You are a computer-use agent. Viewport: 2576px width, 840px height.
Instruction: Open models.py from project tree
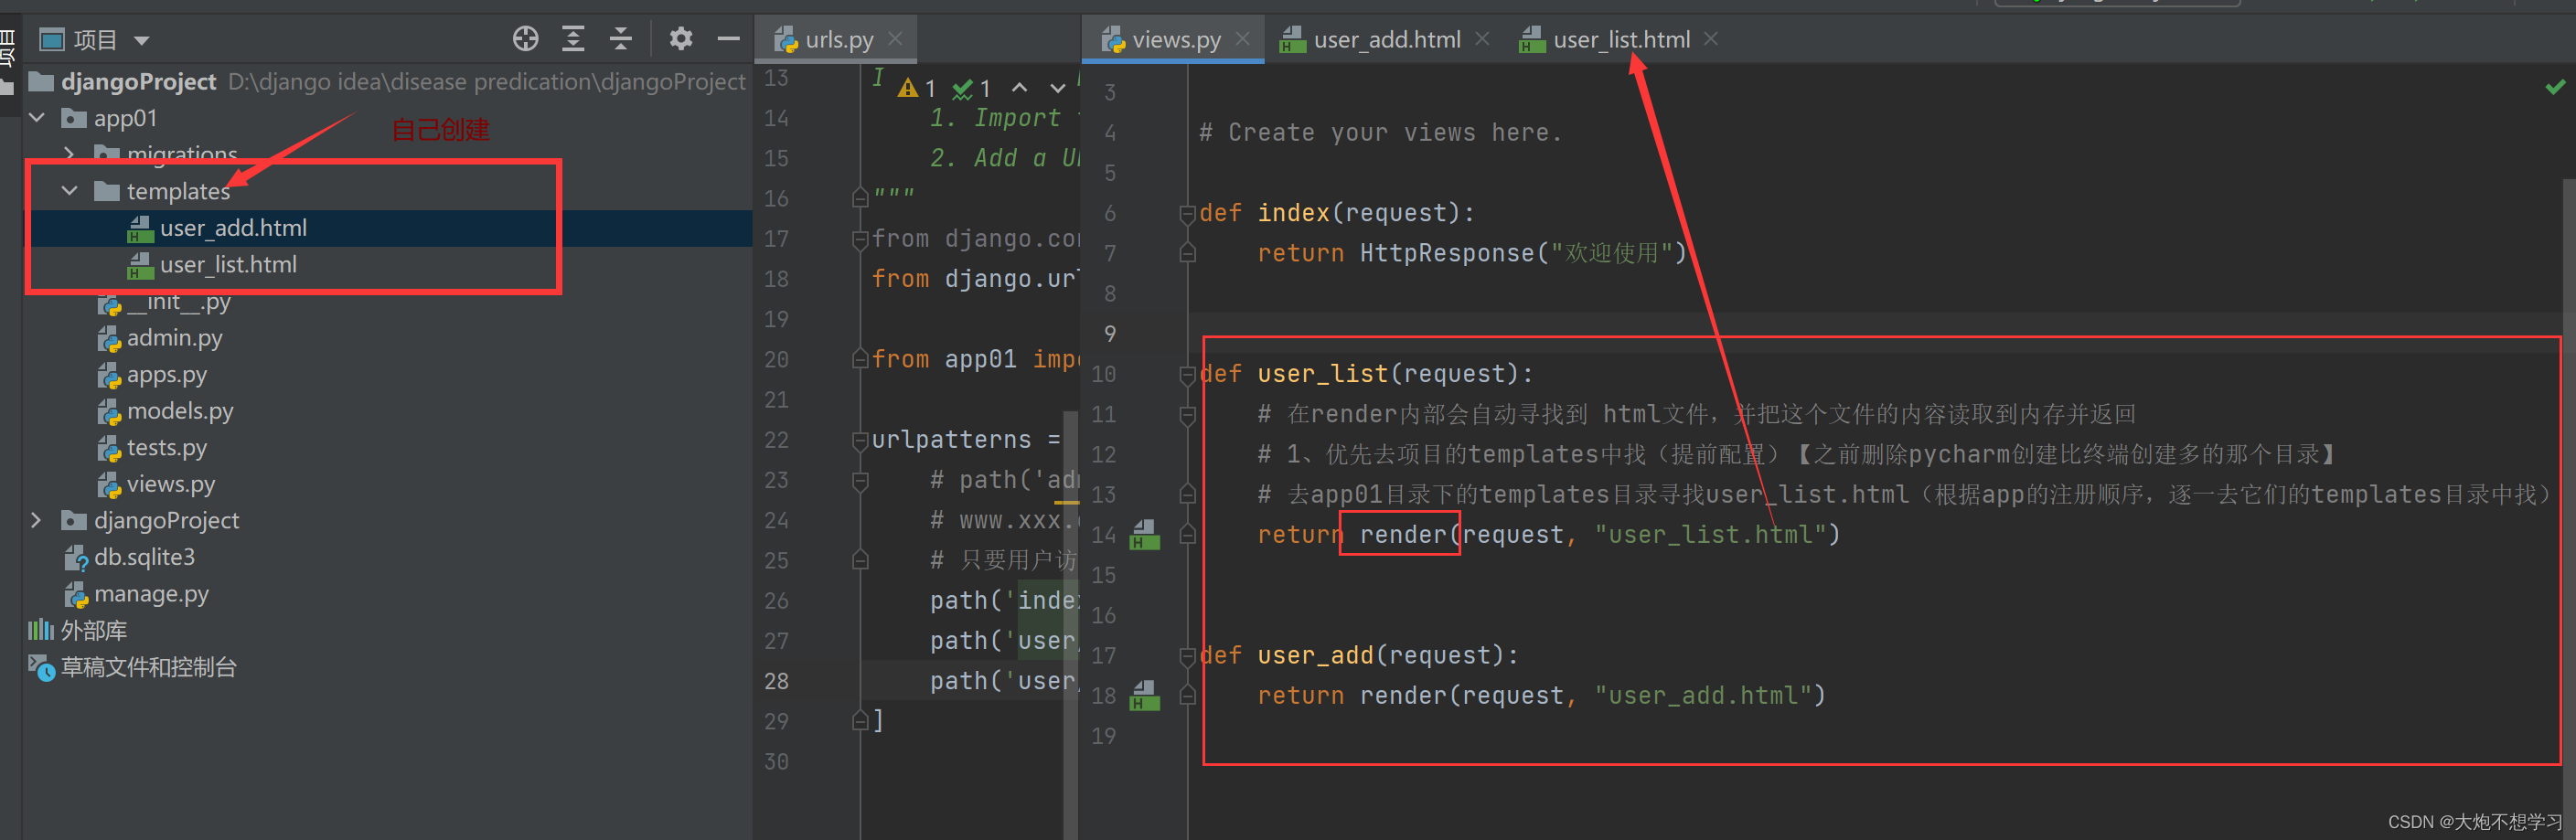tap(180, 411)
